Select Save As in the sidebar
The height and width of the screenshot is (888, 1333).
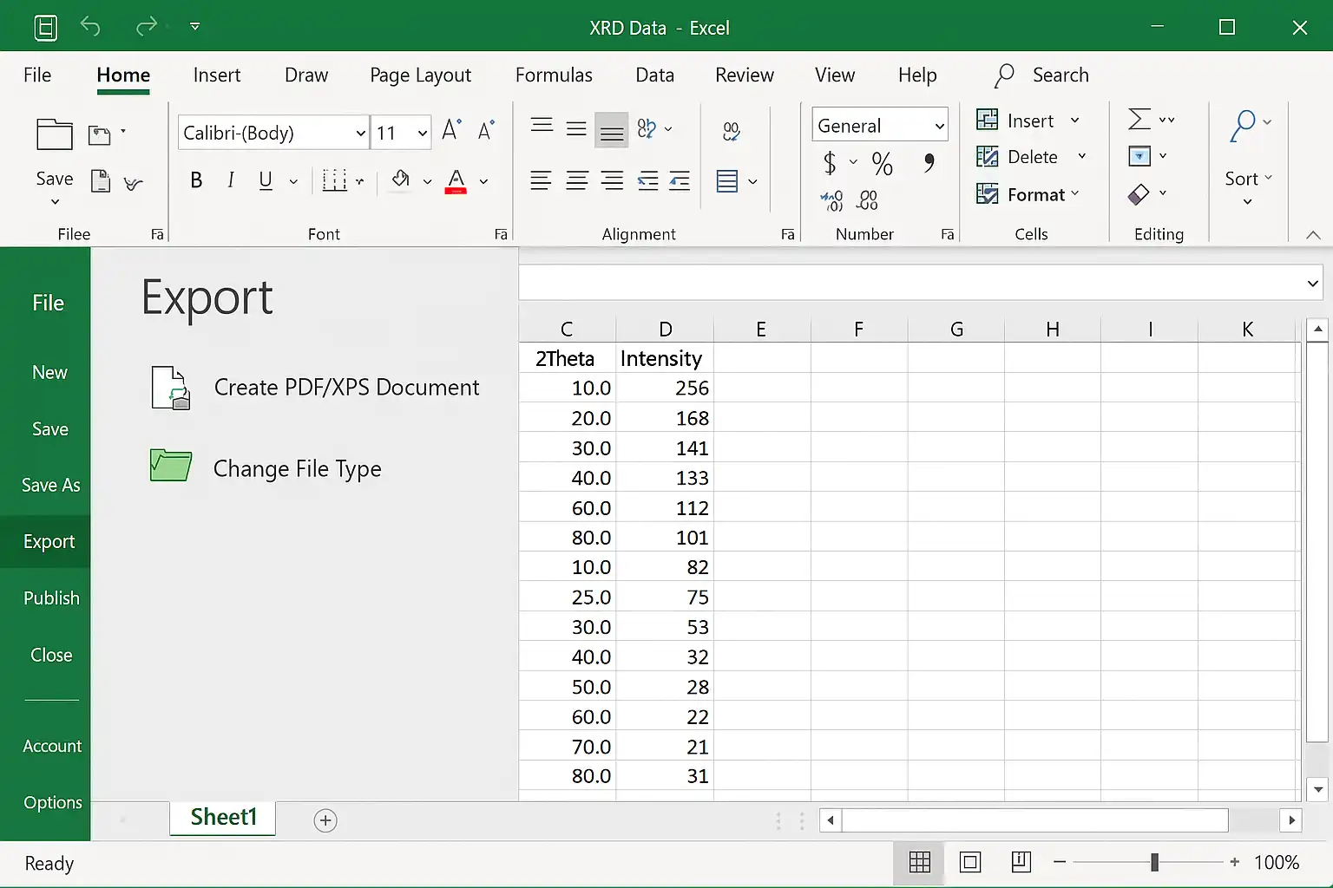(50, 486)
